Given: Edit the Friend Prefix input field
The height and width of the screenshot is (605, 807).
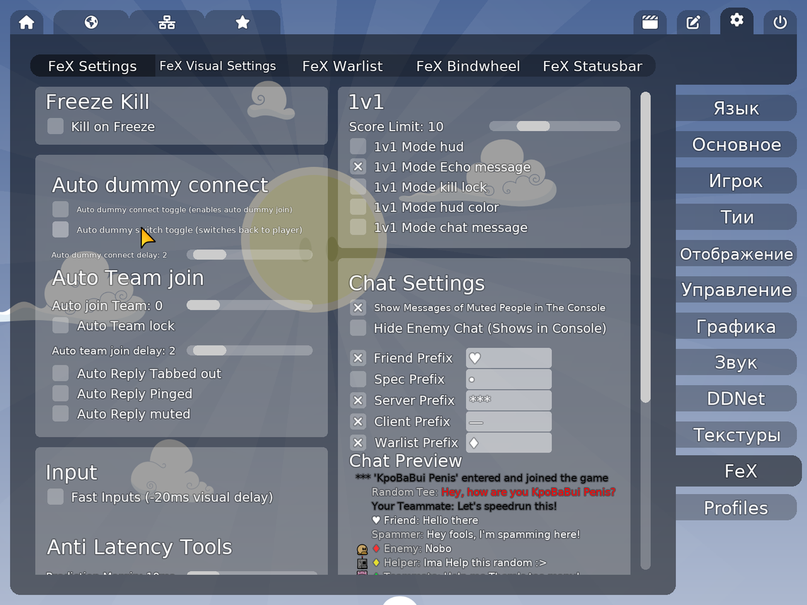Looking at the screenshot, I should pyautogui.click(x=509, y=358).
